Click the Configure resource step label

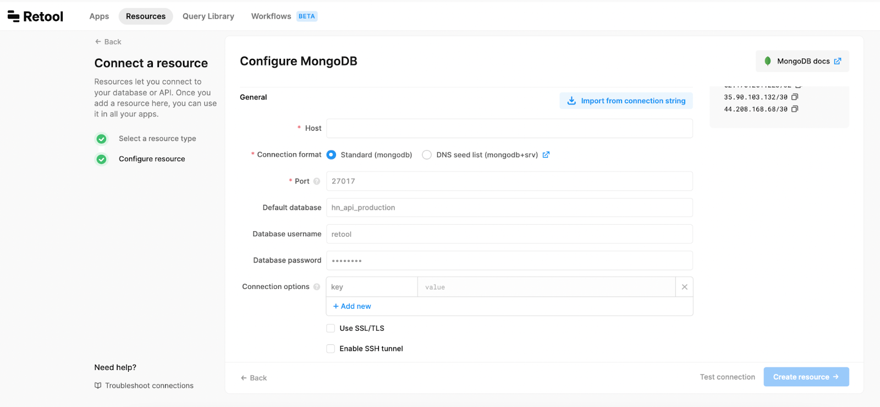point(152,159)
